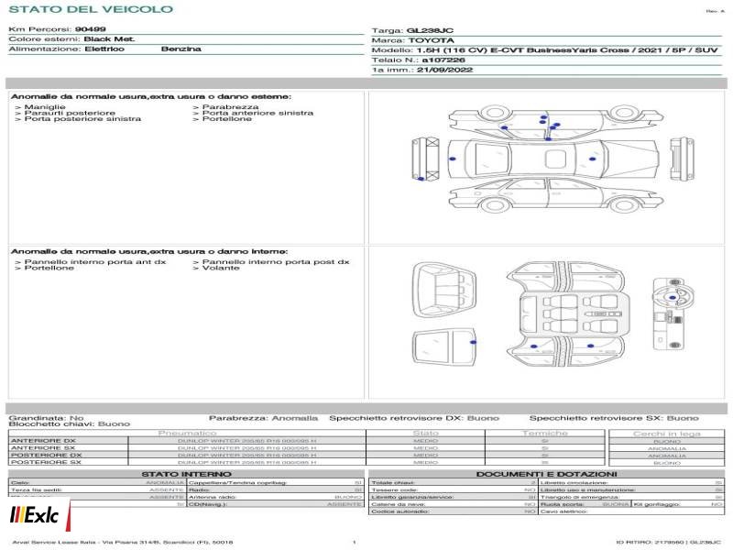
Task: Click the top-view car sunroof diagram
Action: (555, 159)
